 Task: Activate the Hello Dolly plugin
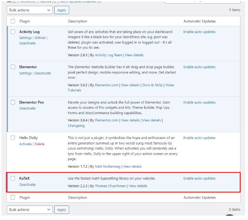click(26, 144)
